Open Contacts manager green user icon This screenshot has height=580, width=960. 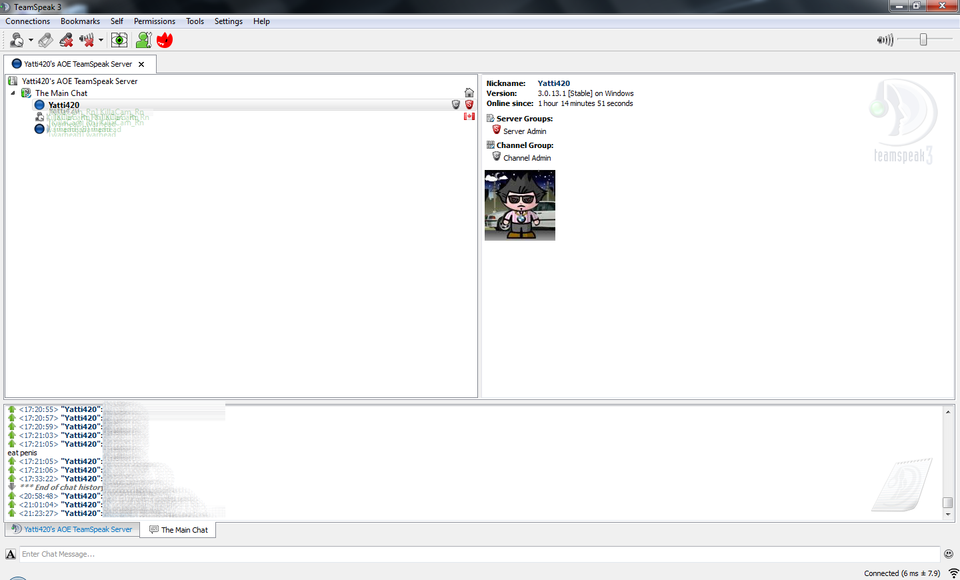coord(143,41)
